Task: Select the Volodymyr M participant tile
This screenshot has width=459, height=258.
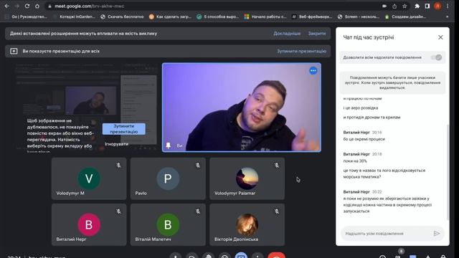Action: coord(89,178)
